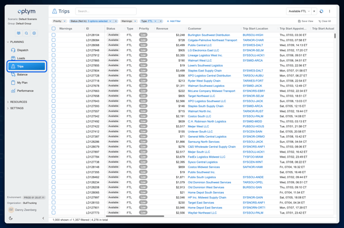
Task: Open customer Walmart West LLC link
Action: pyautogui.click(x=200, y=61)
